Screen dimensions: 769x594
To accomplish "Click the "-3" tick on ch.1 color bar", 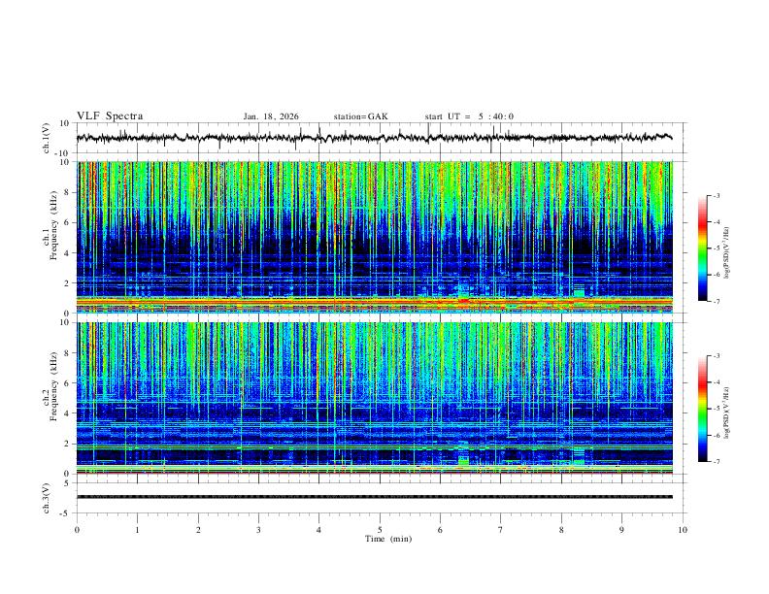I will coord(716,195).
